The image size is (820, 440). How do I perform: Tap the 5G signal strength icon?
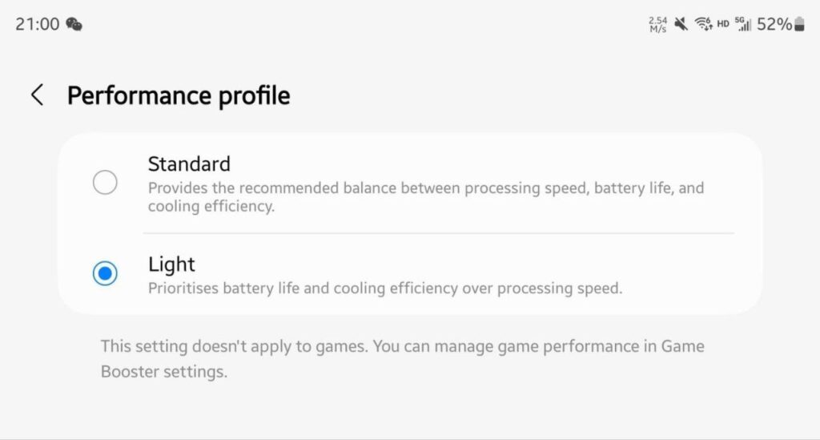click(x=744, y=24)
